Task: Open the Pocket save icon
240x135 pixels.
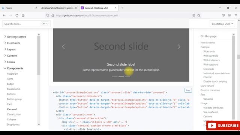Action: tap(223, 15)
